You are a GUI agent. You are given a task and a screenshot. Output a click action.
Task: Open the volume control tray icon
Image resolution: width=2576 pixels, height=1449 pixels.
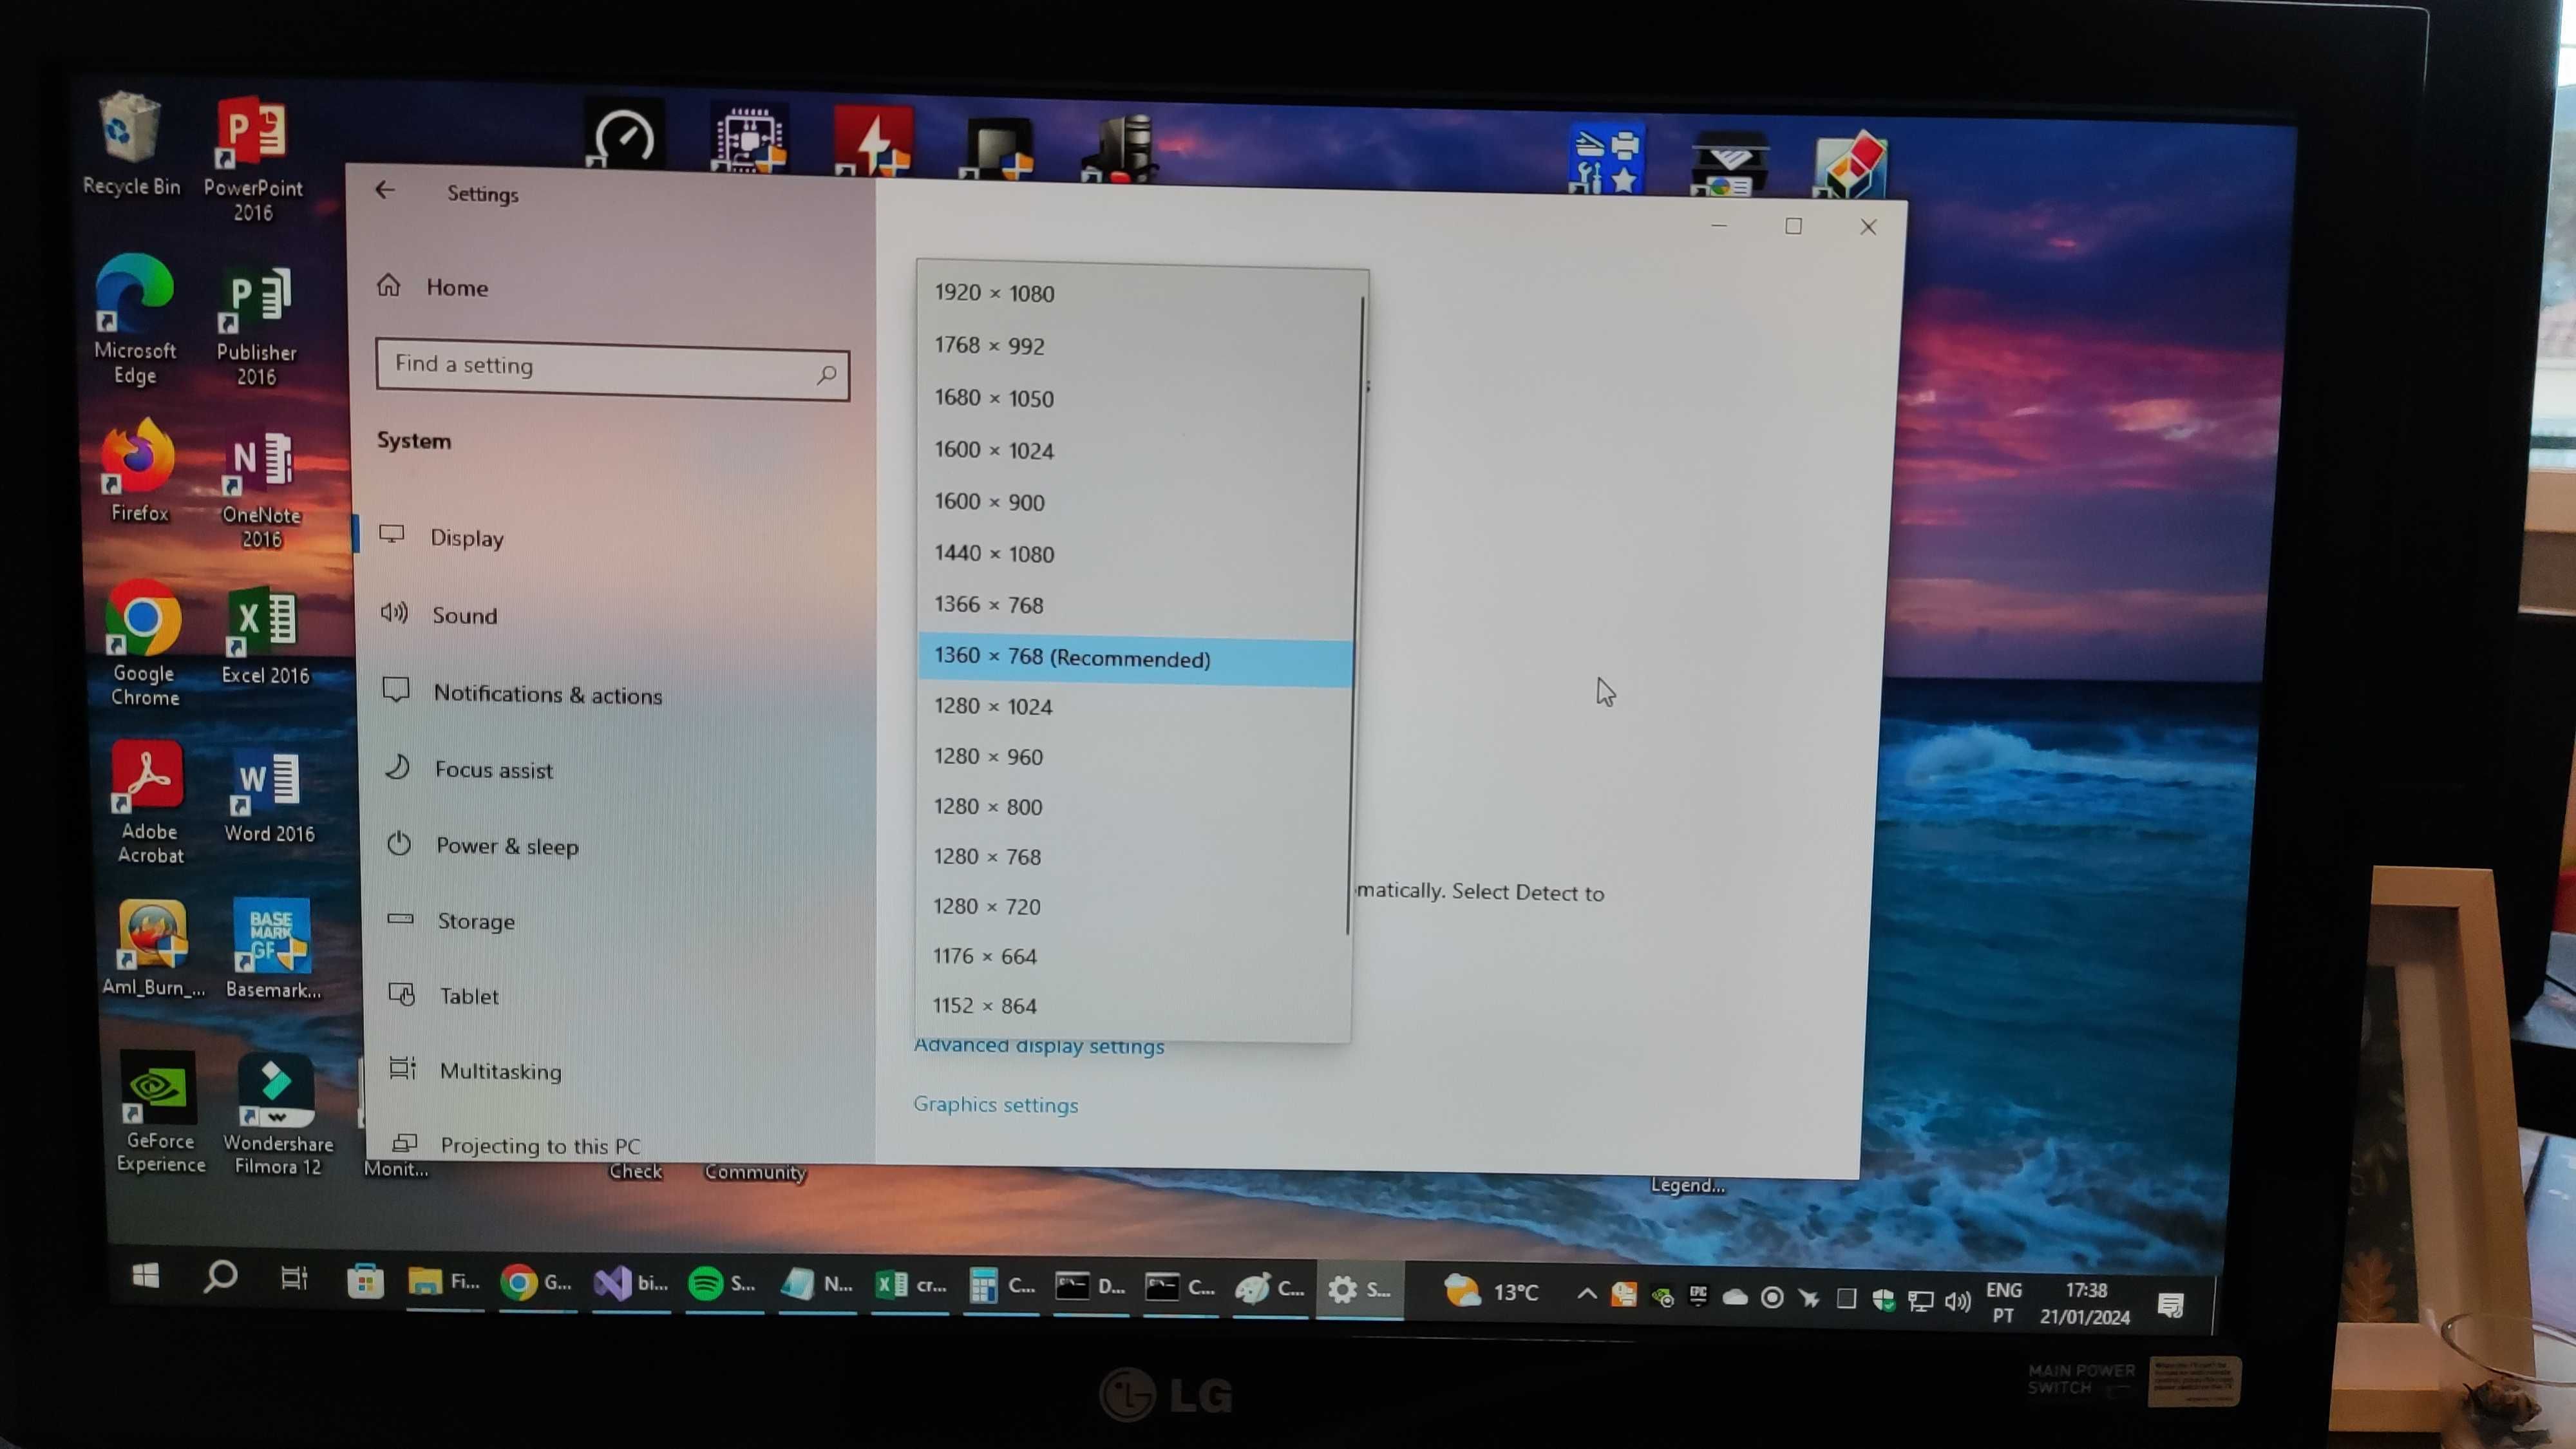click(1957, 1300)
